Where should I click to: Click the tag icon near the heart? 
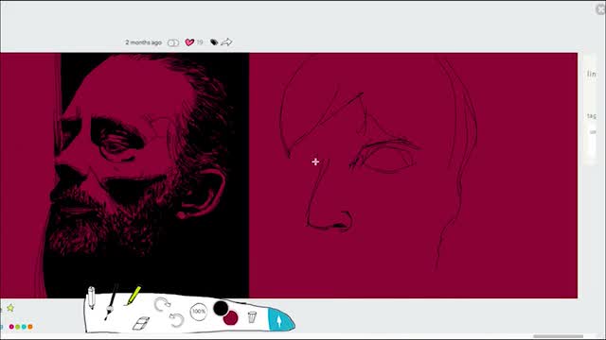coord(214,42)
